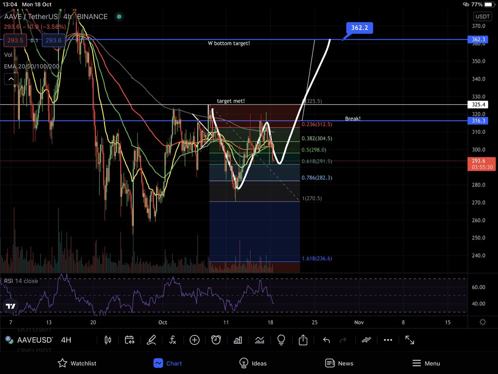Select the 'W bottom target!' text annotation

coord(229,43)
